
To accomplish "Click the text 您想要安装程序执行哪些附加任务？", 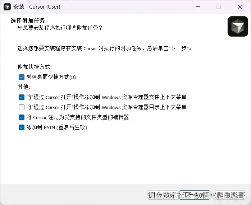I will pyautogui.click(x=60, y=28).
